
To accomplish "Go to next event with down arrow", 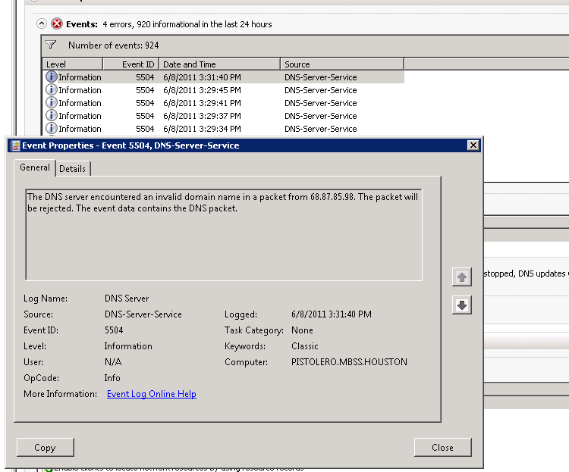I will point(461,305).
